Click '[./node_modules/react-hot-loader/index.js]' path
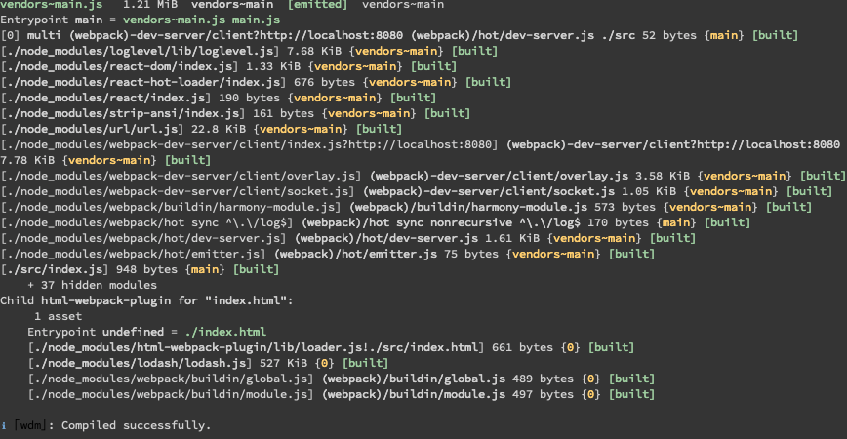This screenshot has width=847, height=439. [x=143, y=82]
